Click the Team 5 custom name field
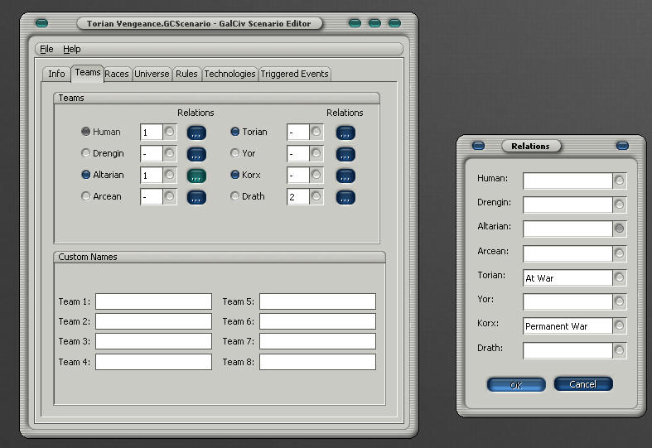 317,301
